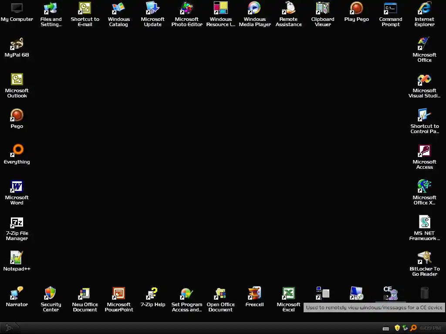
Task: Click the safely remove hardware tray icon
Action: pyautogui.click(x=405, y=328)
